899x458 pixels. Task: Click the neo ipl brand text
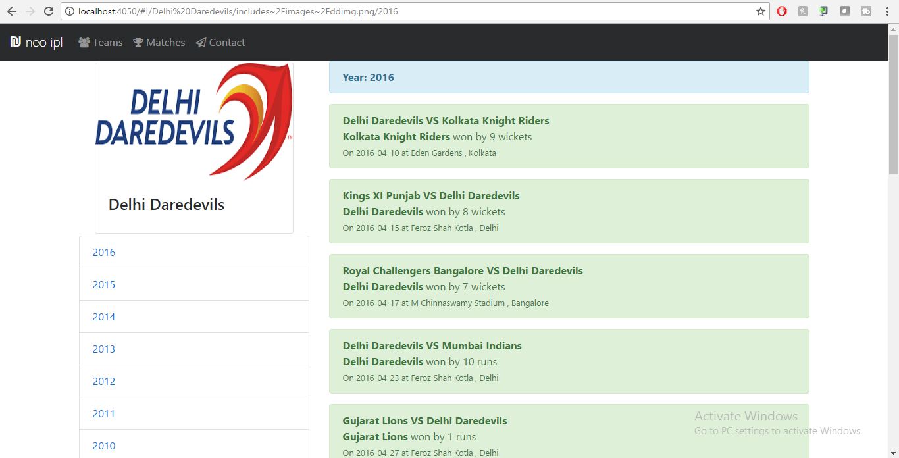[x=44, y=42]
